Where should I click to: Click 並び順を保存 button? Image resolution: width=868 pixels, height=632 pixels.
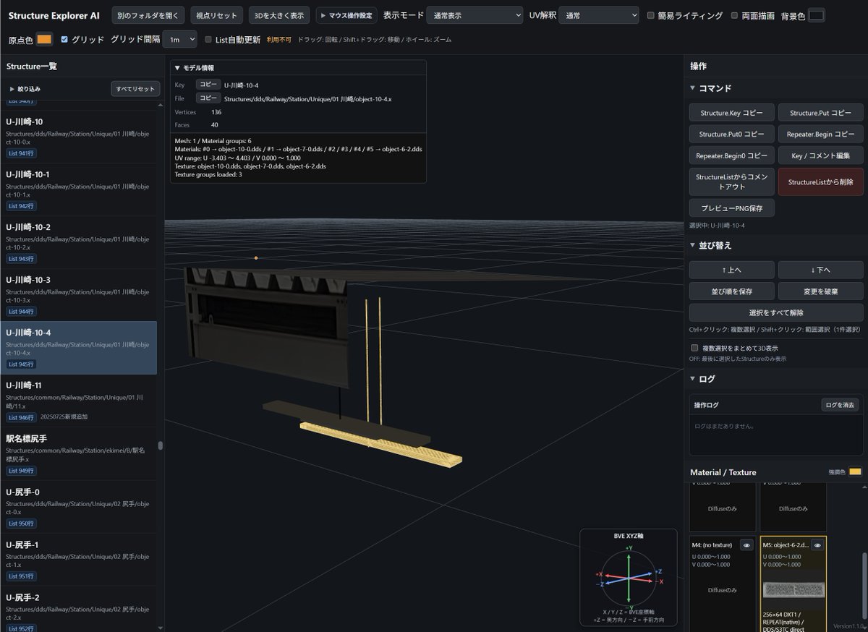[x=731, y=291]
